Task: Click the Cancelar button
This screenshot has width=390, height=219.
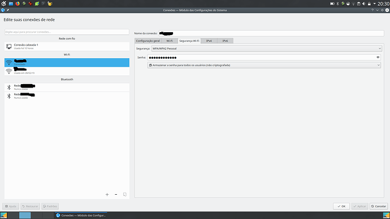Action: (379, 206)
